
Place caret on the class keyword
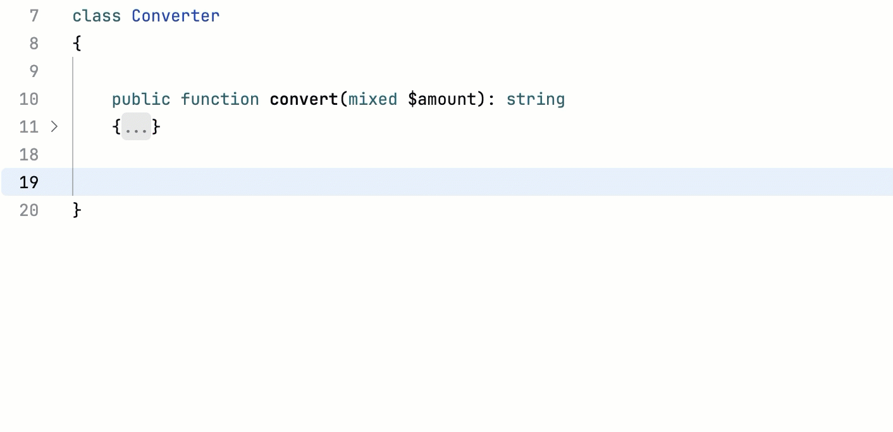tap(96, 16)
